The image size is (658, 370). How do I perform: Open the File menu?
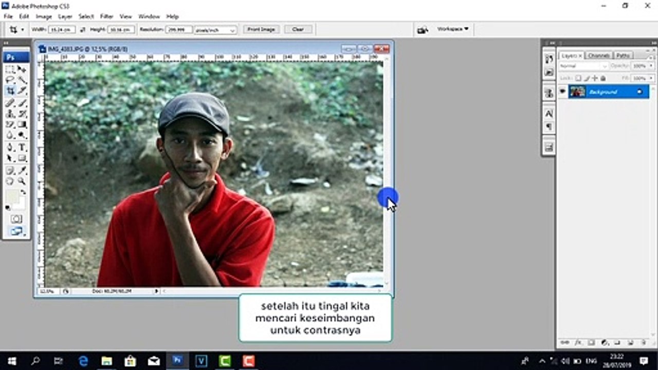(x=8, y=16)
